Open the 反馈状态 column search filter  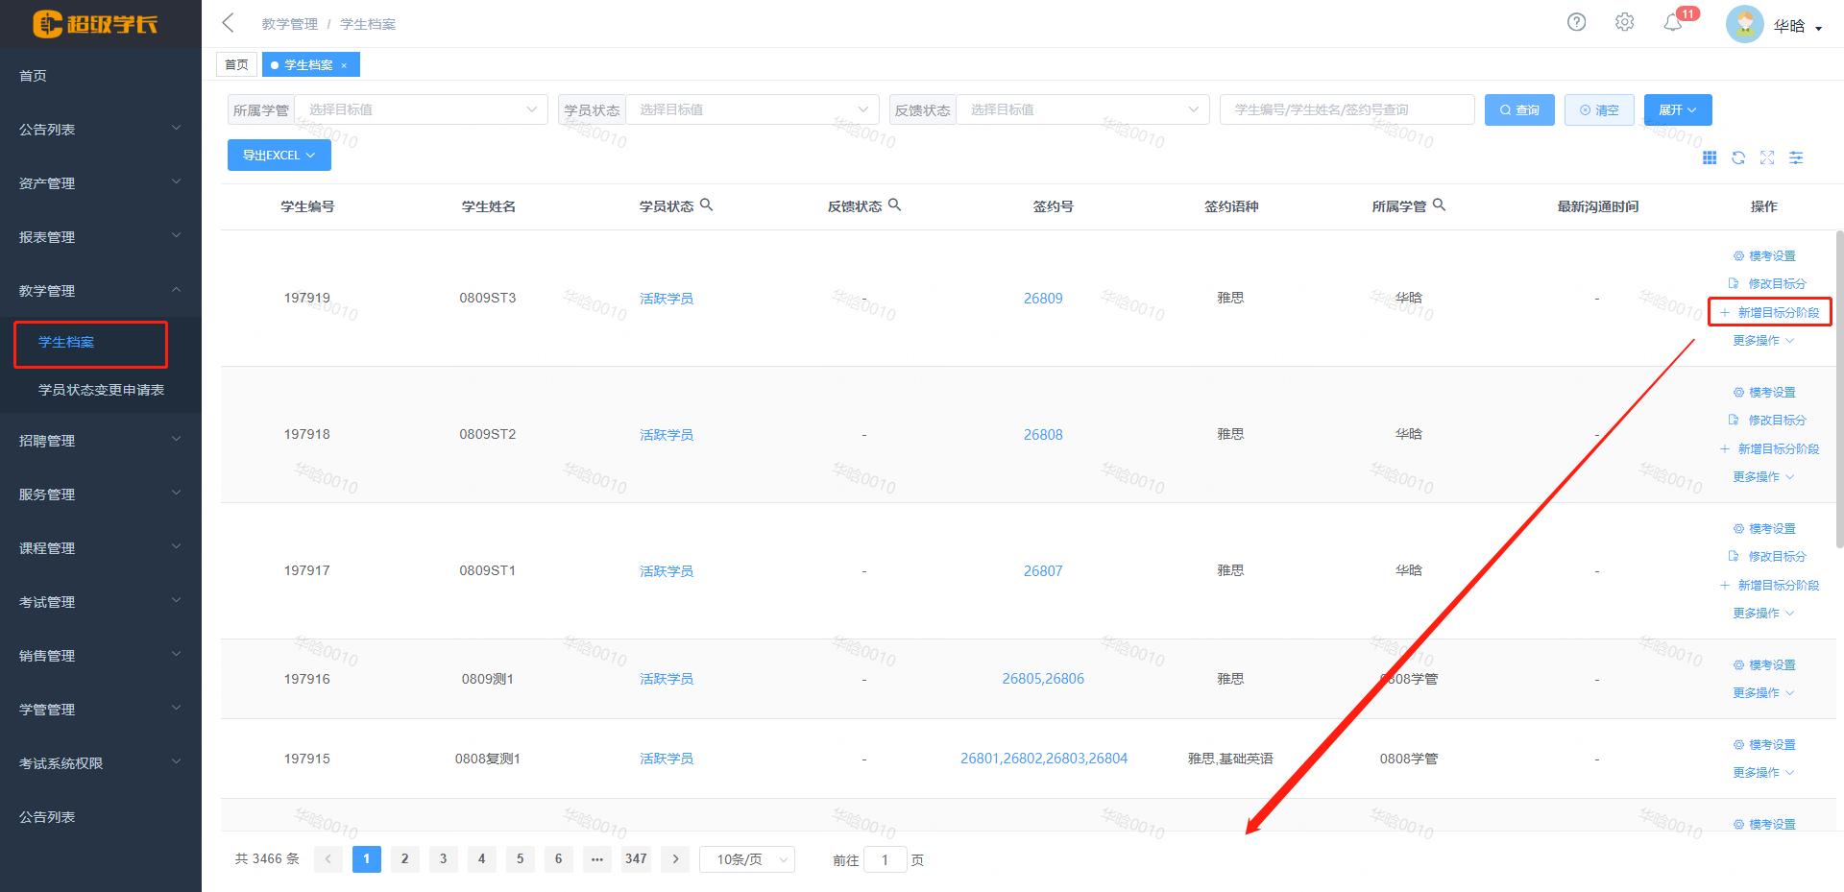[895, 205]
